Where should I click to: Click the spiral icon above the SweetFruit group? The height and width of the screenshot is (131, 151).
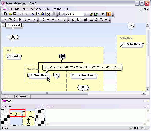point(61,56)
